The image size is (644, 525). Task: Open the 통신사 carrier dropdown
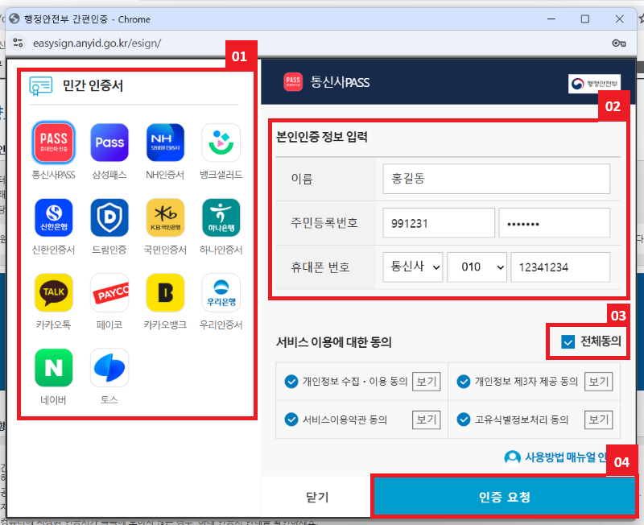[x=413, y=267]
